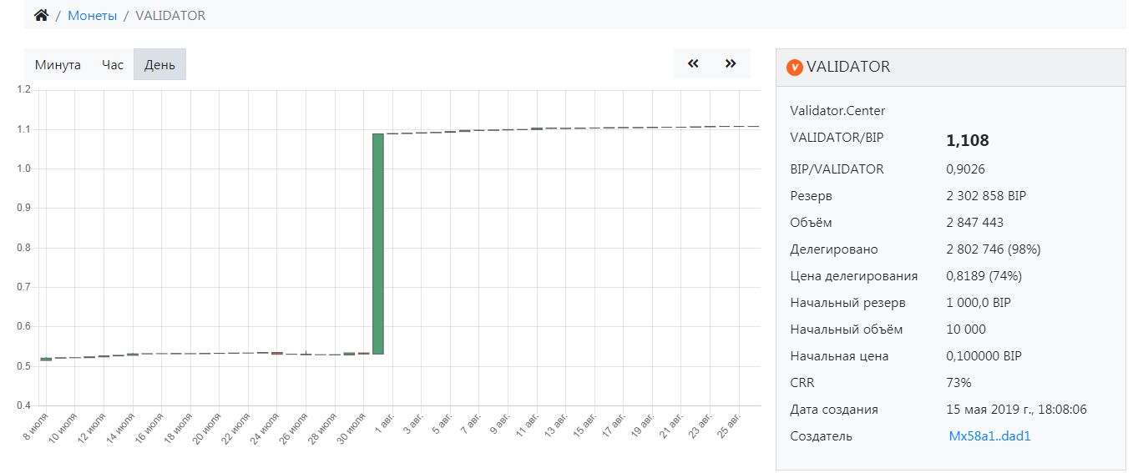The height and width of the screenshot is (473, 1143).
Task: Click VALIDATOR text in breadcrumb
Action: [x=170, y=15]
